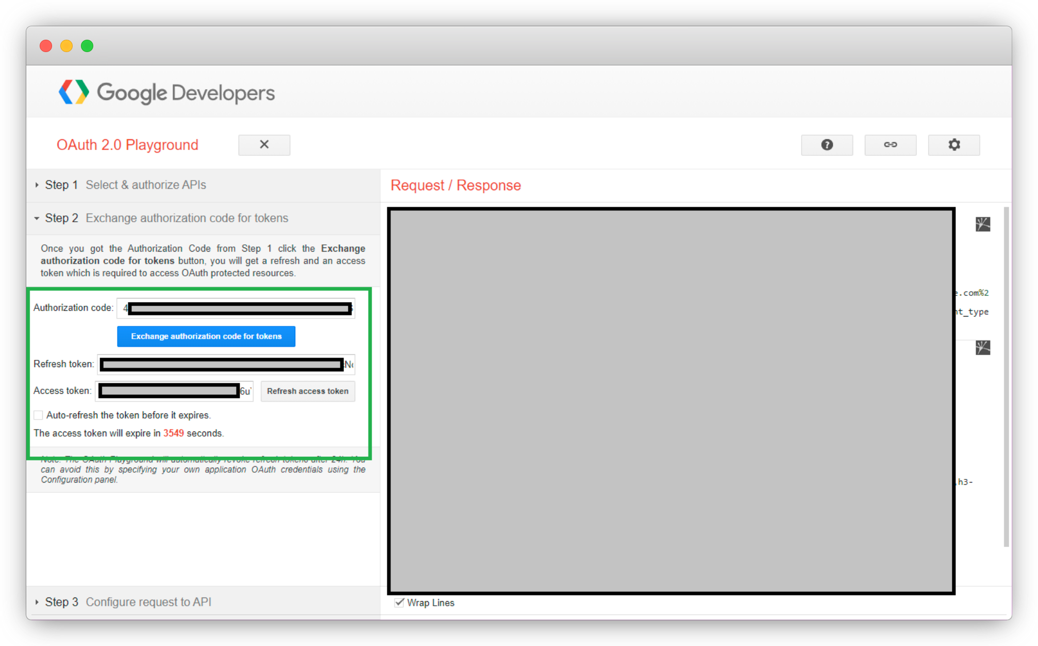Click the Request / Response vertical scrollbar

pos(1006,376)
